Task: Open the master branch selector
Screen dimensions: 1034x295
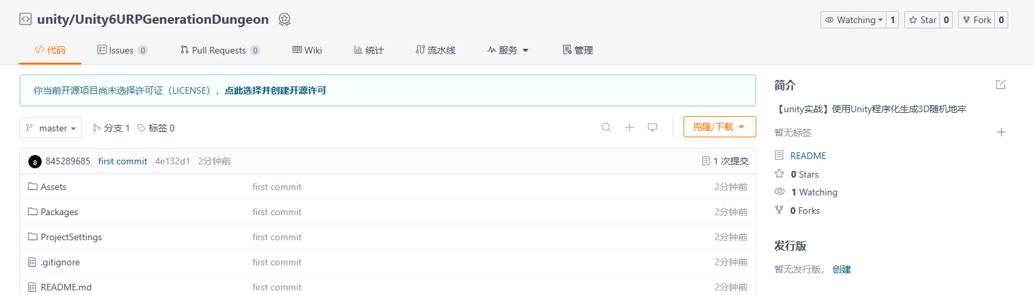Action: click(x=51, y=128)
